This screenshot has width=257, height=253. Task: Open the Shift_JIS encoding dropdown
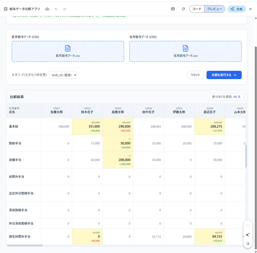(x=63, y=75)
